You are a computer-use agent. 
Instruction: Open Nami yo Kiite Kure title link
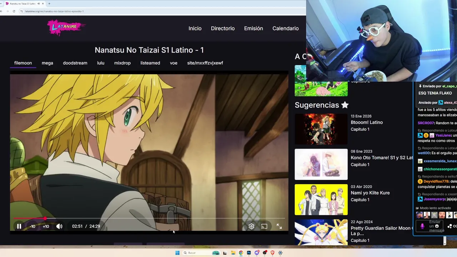[370, 193]
